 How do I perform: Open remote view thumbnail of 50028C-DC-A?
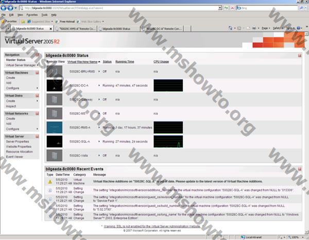pyautogui.click(x=55, y=85)
